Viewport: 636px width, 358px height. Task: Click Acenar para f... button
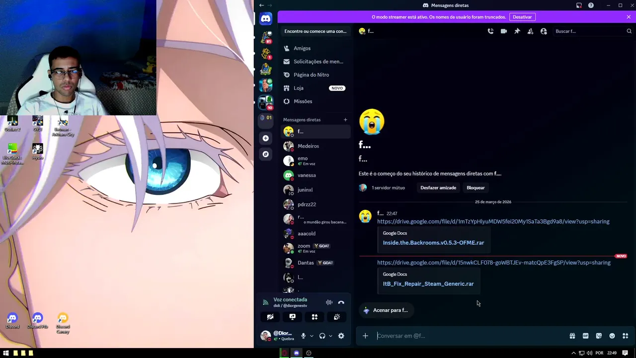[x=386, y=310]
